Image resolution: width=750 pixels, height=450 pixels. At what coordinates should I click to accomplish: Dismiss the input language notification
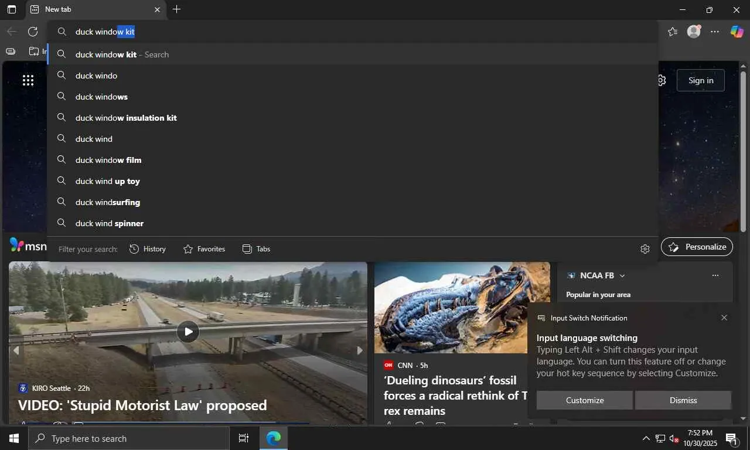tap(683, 400)
